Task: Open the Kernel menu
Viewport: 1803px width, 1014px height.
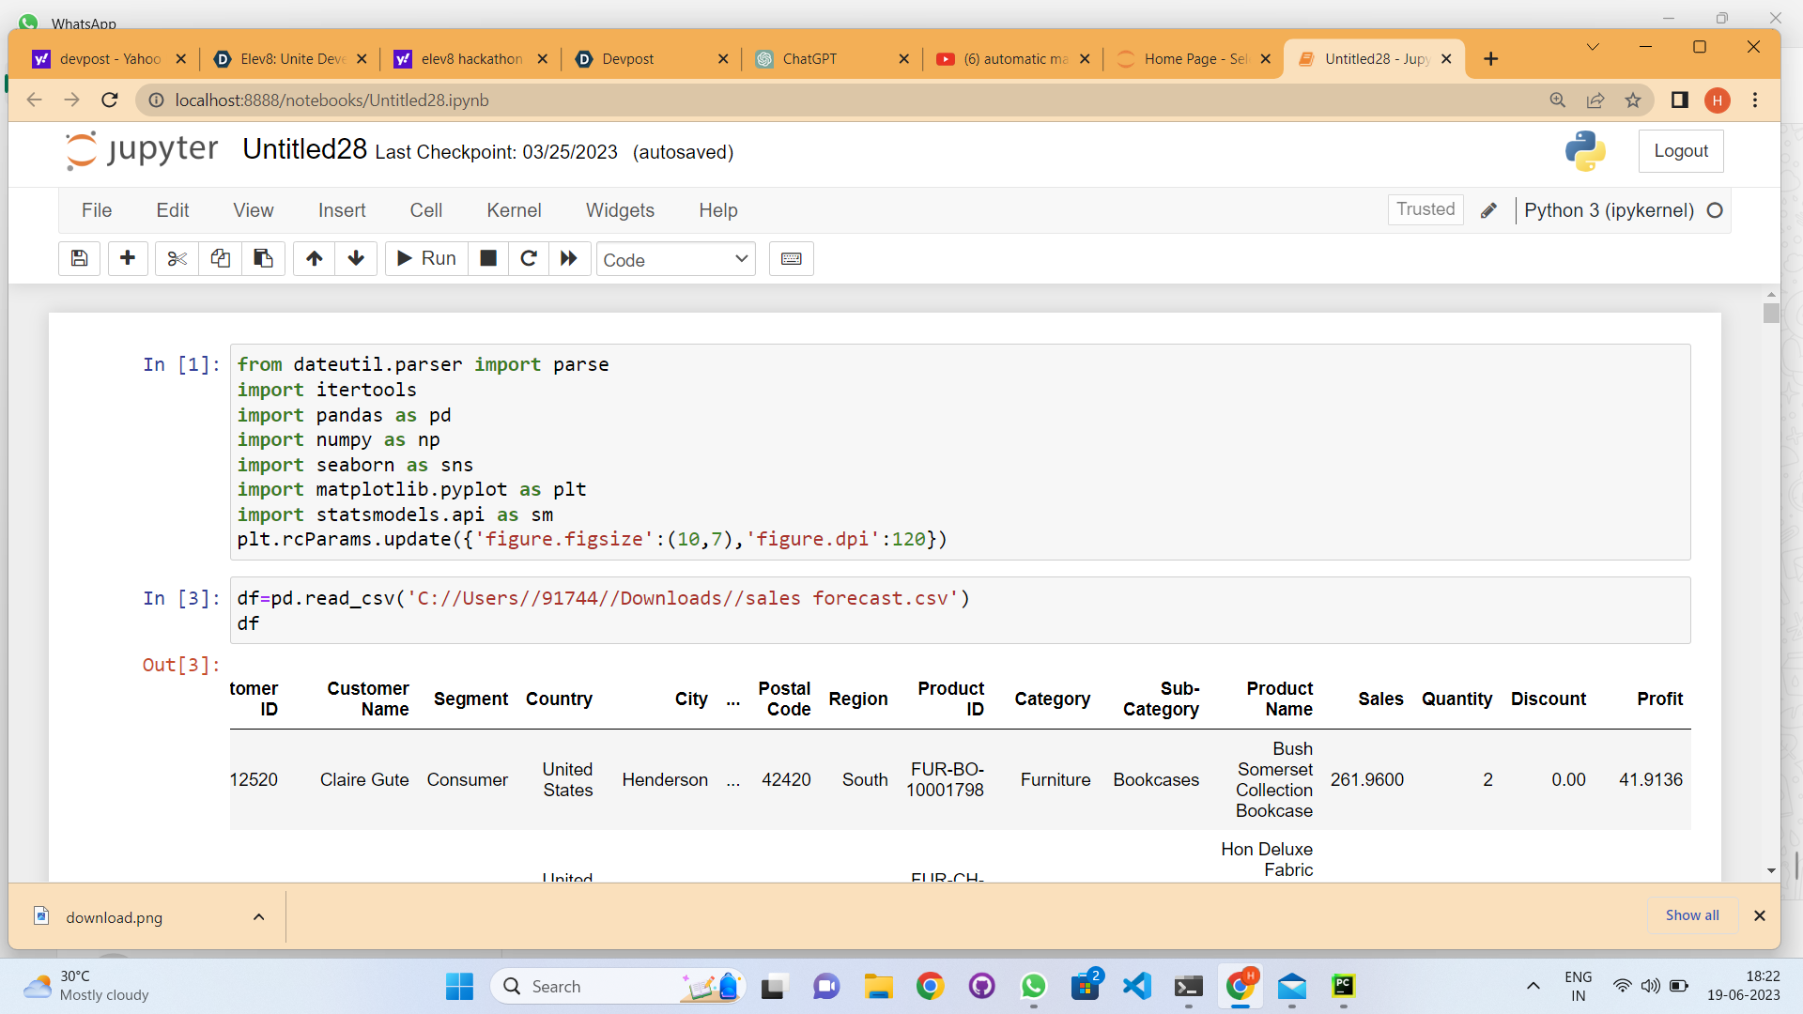Action: (x=514, y=210)
